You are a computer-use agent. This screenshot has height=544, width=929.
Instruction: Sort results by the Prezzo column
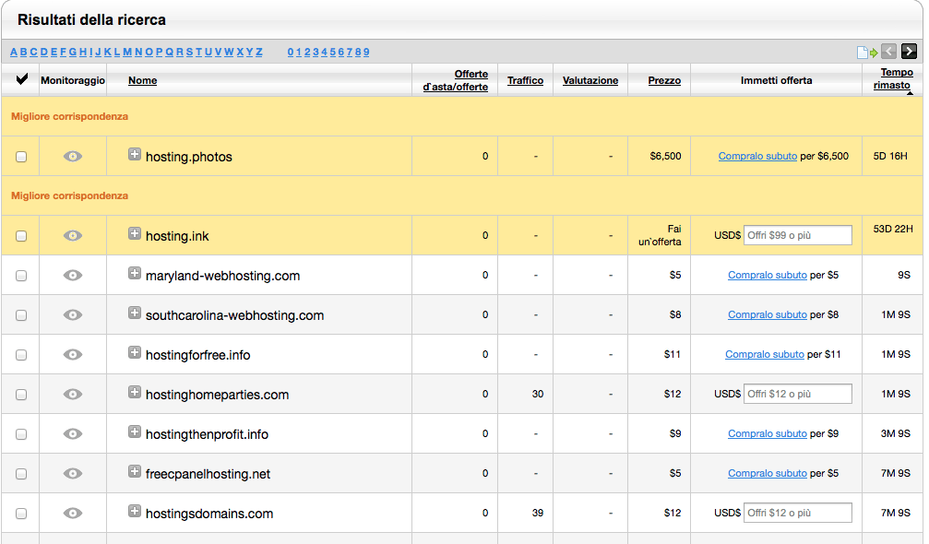[x=663, y=80]
